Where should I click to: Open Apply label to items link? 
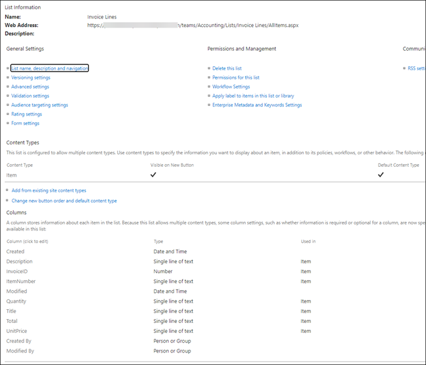(253, 96)
